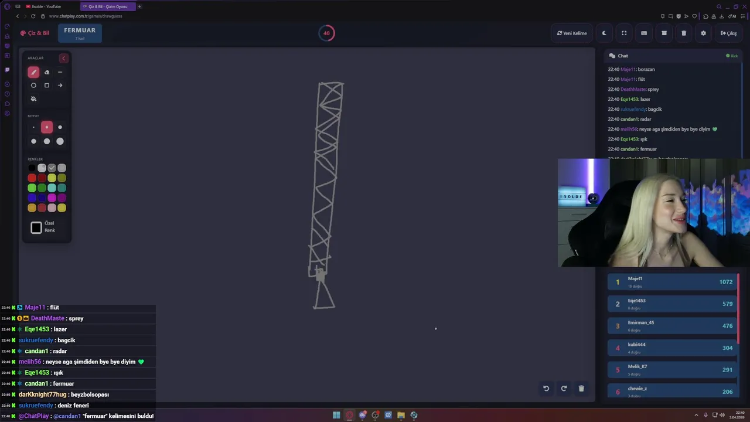Open the Twitch icon in browser sidebar
The height and width of the screenshot is (422, 750).
pos(7,70)
